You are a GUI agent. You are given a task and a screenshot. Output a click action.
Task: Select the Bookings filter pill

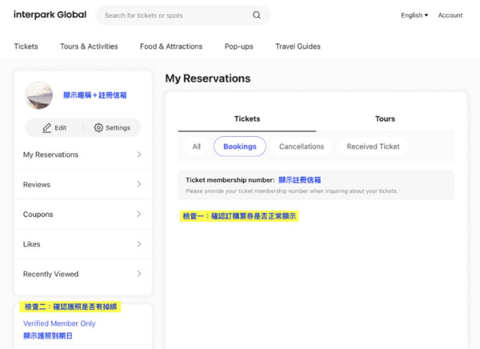pos(240,146)
